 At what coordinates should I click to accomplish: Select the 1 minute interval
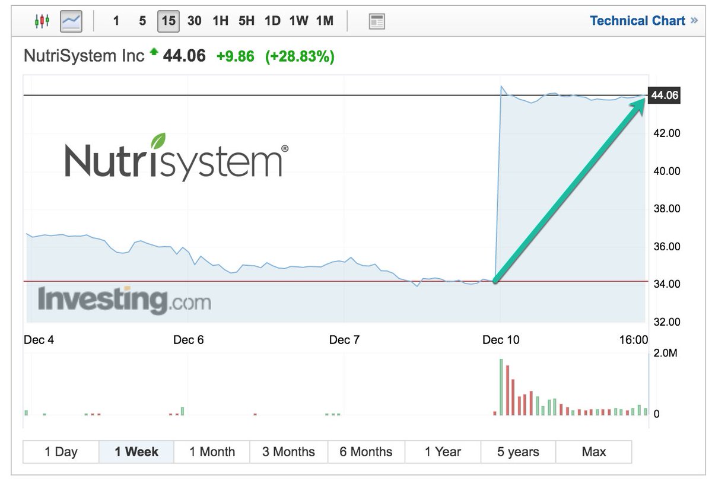pyautogui.click(x=116, y=21)
